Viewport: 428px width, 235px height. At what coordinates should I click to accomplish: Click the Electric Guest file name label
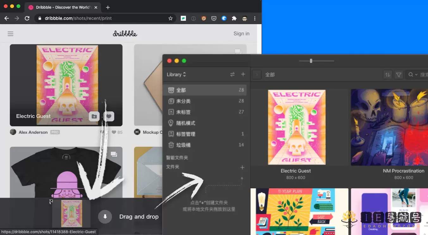coord(296,171)
